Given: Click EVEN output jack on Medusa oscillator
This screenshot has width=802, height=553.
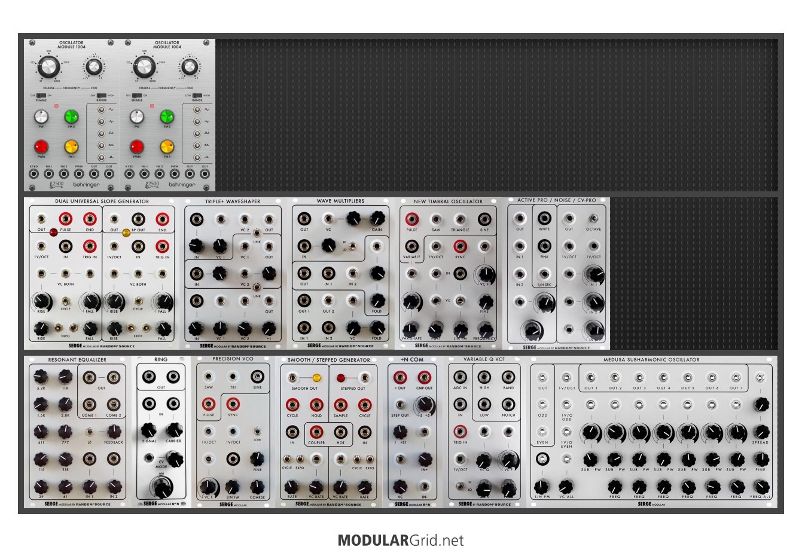Looking at the screenshot, I should [x=542, y=432].
